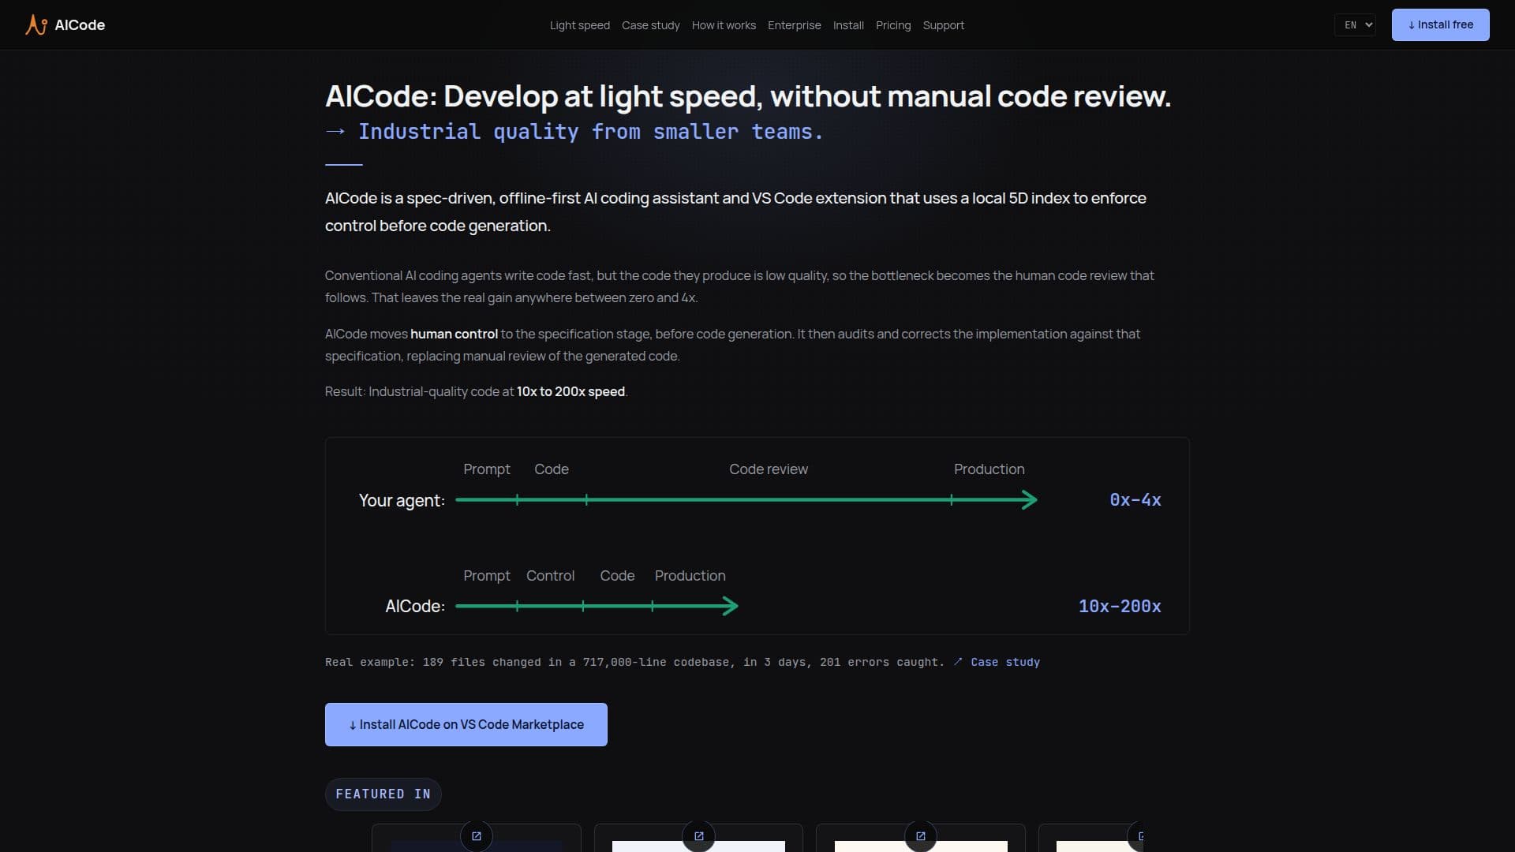Expand the EN language dropdown
Image resolution: width=1515 pixels, height=852 pixels.
click(x=1355, y=24)
